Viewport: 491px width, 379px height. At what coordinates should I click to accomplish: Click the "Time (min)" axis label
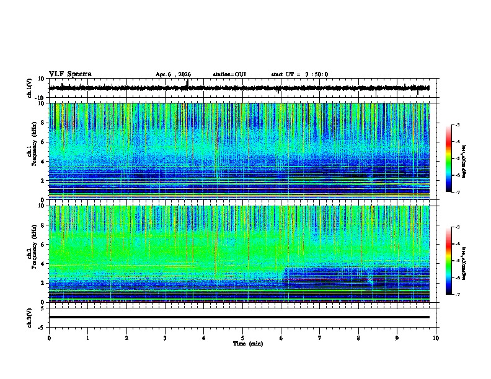tap(248, 344)
